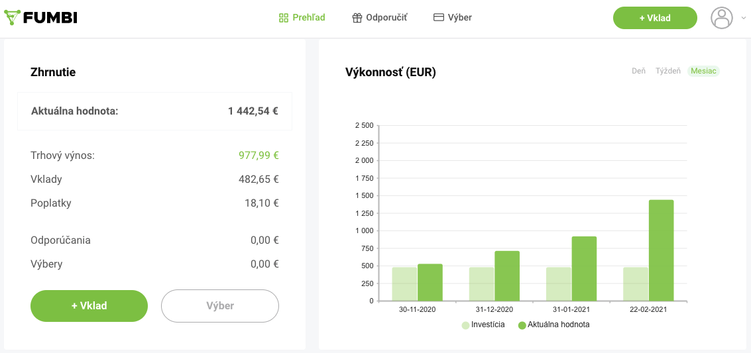This screenshot has height=353, width=751.
Task: Toggle the Aktuálna hodnota legend swatch
Action: coord(522,325)
